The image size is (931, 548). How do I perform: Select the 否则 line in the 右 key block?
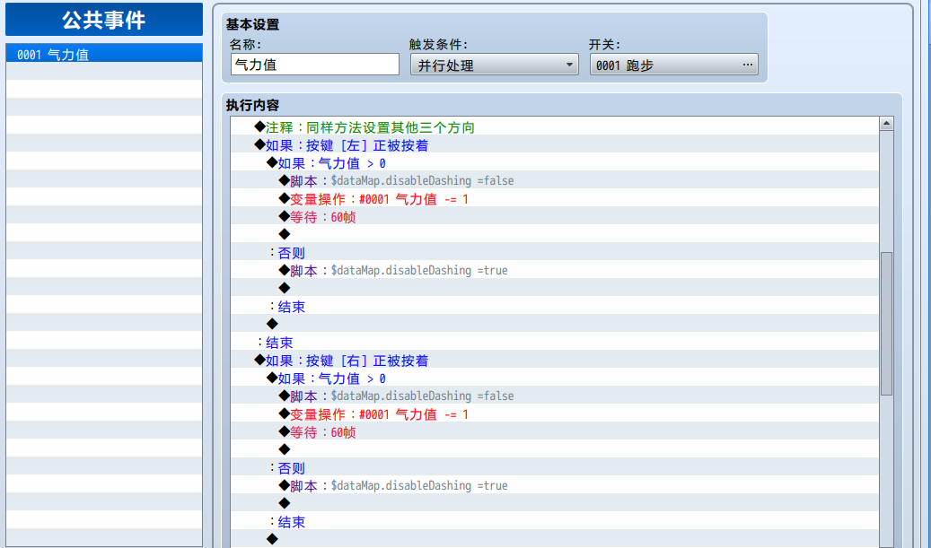[x=555, y=467]
